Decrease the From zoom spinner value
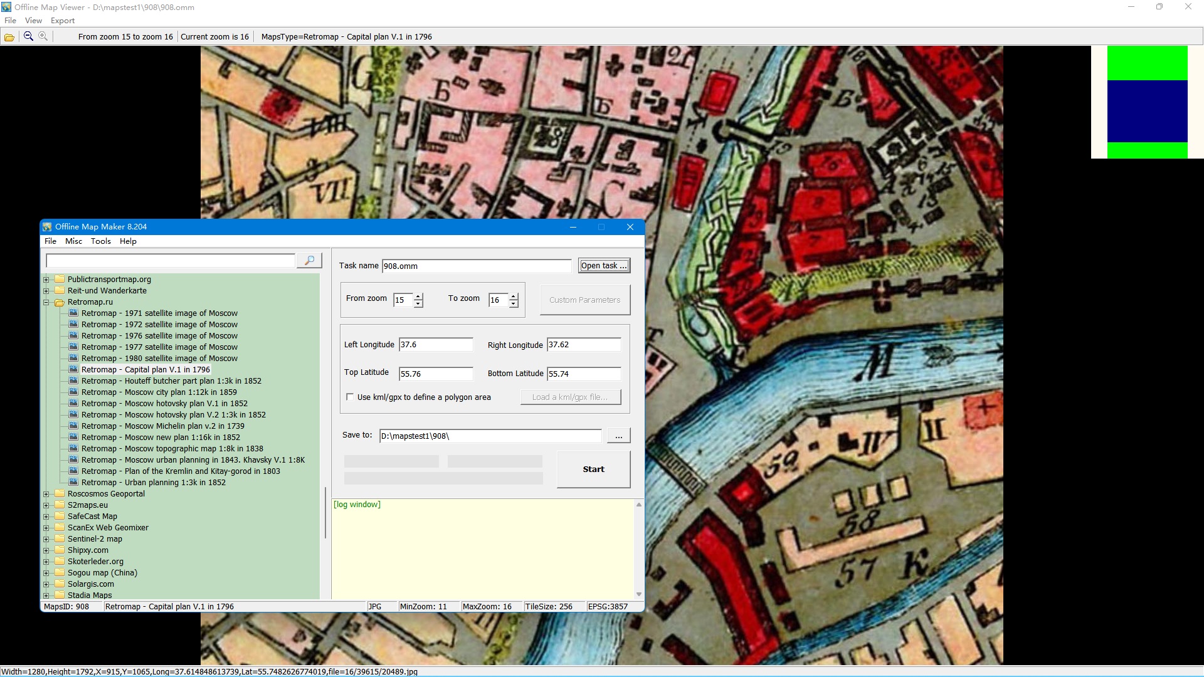The image size is (1204, 677). click(418, 304)
